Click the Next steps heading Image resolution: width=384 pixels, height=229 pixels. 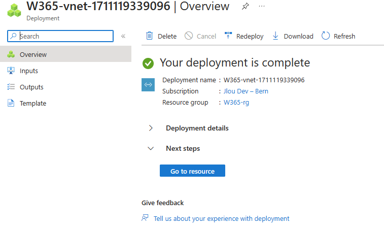pyautogui.click(x=183, y=148)
